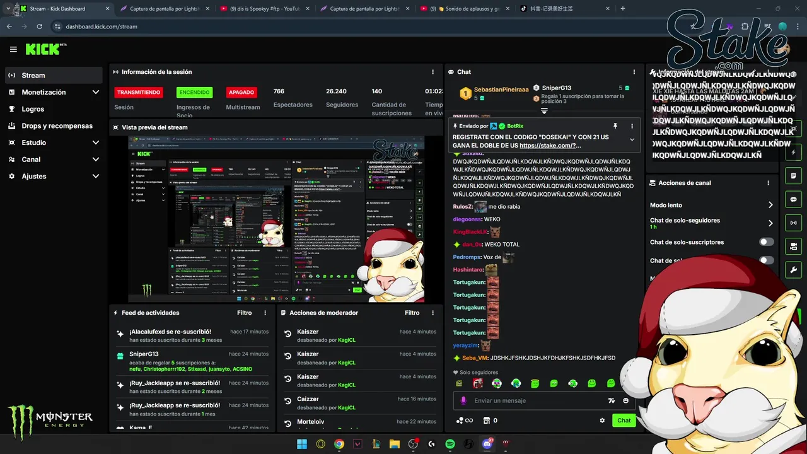Expand the Ajustes sidebar section

(96, 176)
